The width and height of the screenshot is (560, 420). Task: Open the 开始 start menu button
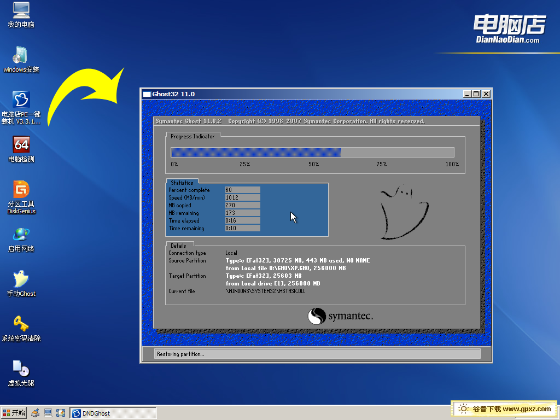coord(14,413)
